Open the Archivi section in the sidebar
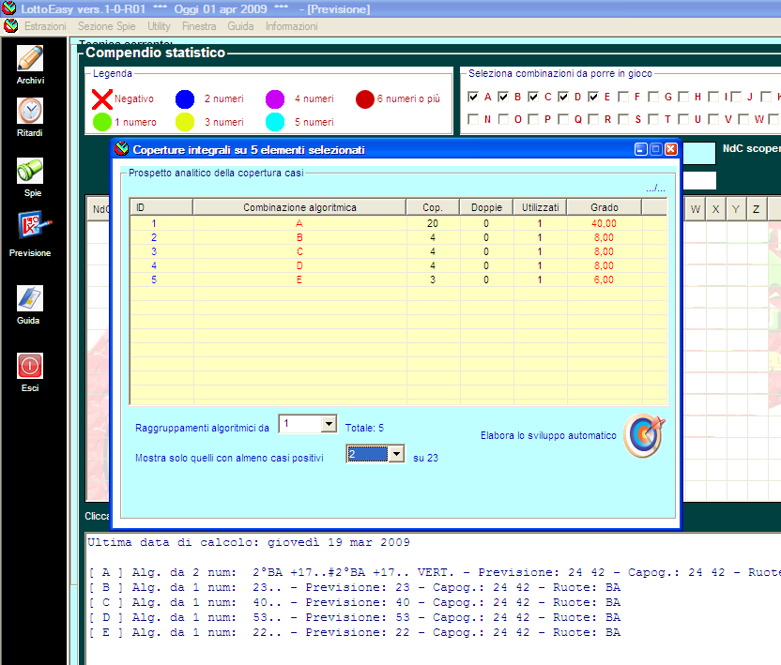This screenshot has height=665, width=781. click(x=30, y=58)
